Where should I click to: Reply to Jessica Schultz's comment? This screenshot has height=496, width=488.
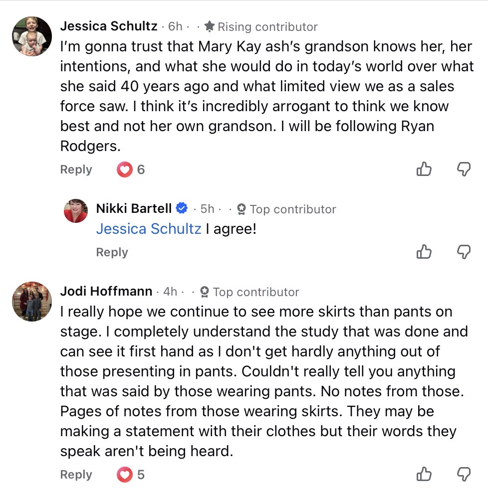pyautogui.click(x=76, y=170)
